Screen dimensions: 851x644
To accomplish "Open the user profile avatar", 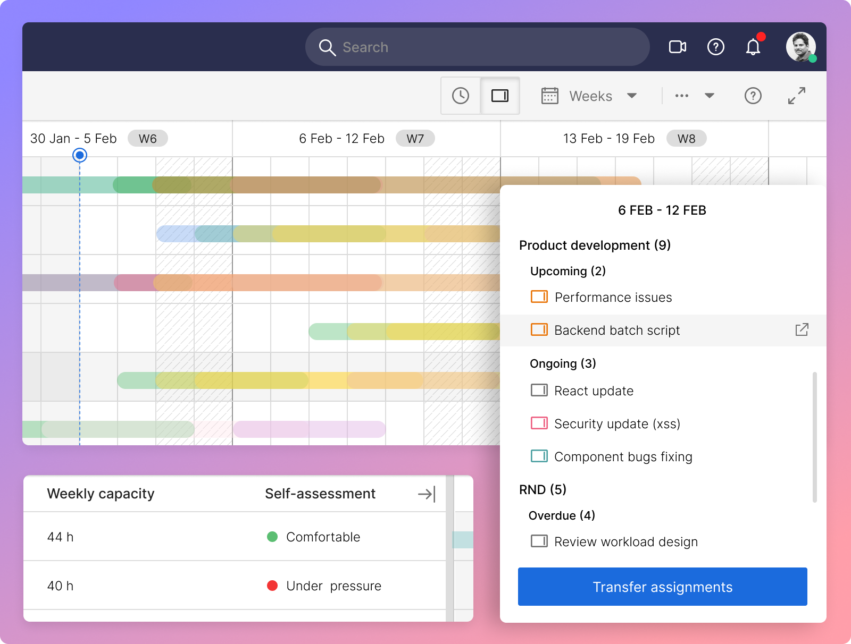I will (800, 47).
